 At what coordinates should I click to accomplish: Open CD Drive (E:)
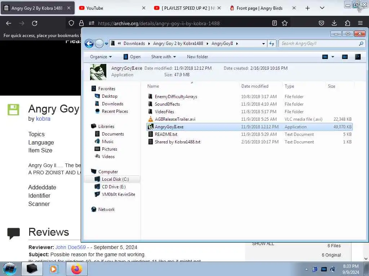(114, 187)
